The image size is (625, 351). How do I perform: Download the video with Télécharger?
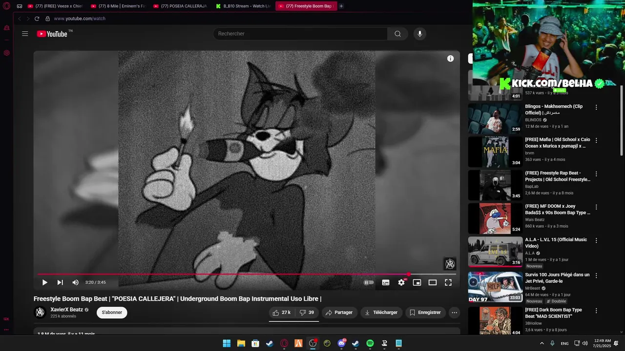point(381,312)
